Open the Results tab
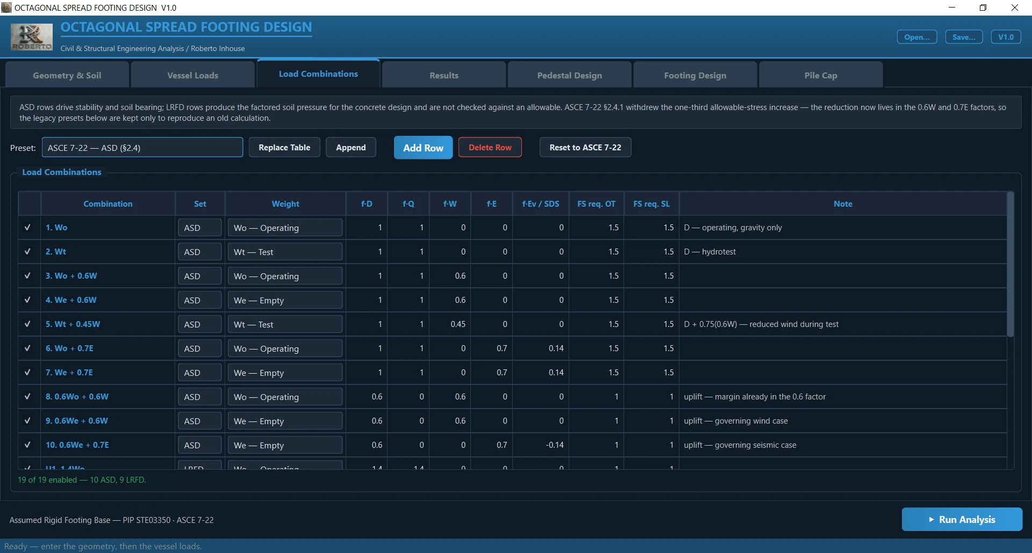Screen dimensions: 1032x553 click(444, 75)
